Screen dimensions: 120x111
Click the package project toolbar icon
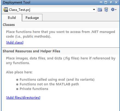point(106,10)
